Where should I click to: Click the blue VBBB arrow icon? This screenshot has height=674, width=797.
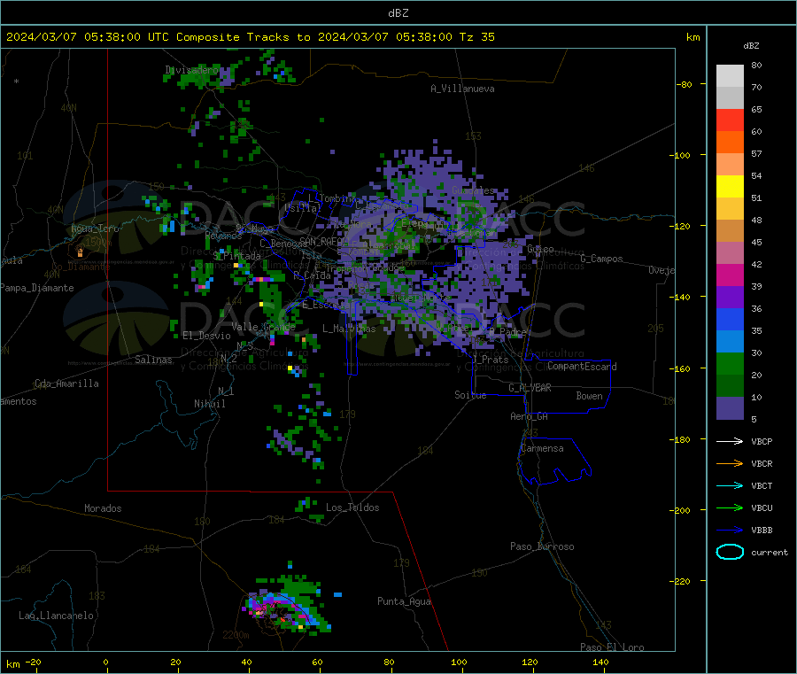[730, 531]
